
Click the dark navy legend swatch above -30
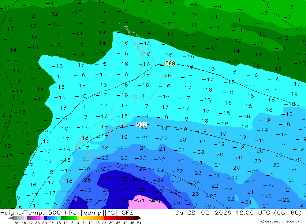(45, 218)
